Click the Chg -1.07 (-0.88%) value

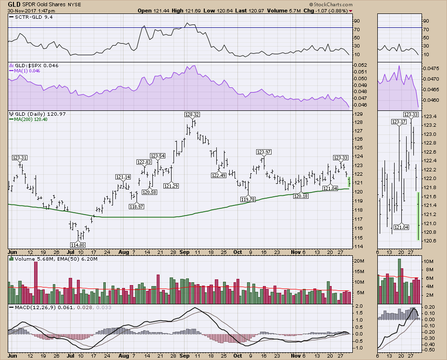point(325,11)
